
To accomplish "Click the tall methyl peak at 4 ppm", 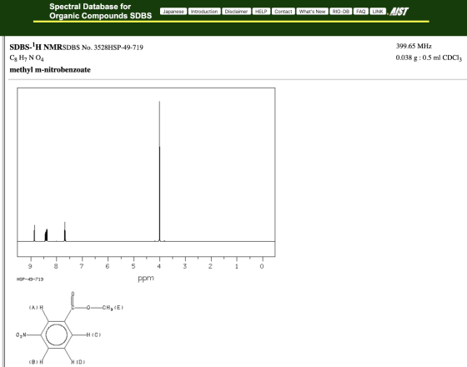I will click(x=159, y=171).
